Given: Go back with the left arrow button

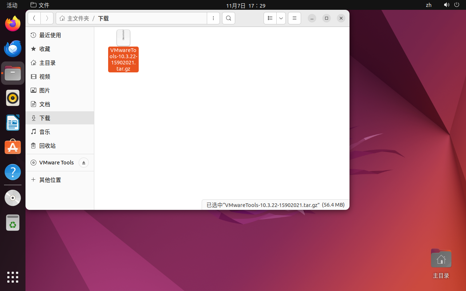Looking at the screenshot, I should tap(34, 18).
